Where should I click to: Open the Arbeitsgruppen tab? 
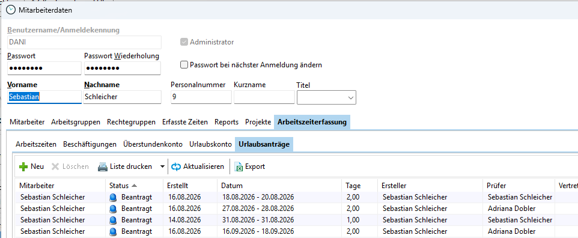76,122
